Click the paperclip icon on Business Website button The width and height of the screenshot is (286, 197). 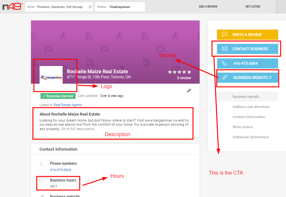coord(225,78)
